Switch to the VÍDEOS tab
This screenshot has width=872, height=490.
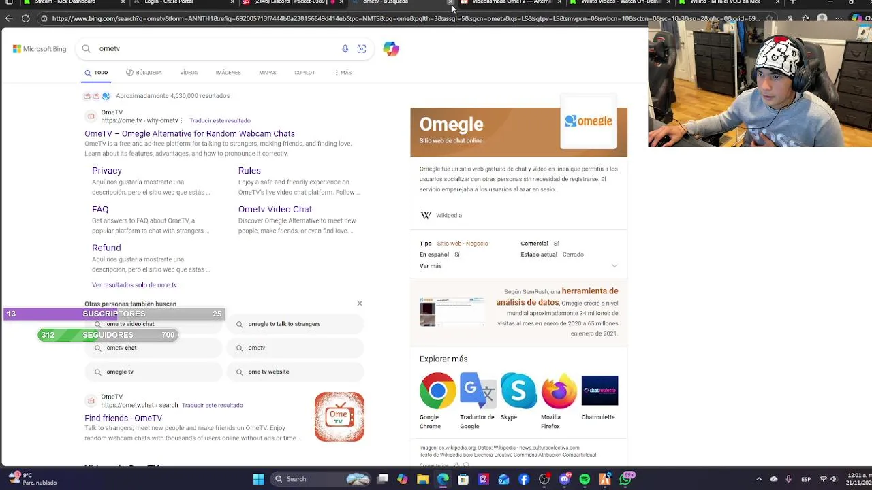[x=189, y=73]
